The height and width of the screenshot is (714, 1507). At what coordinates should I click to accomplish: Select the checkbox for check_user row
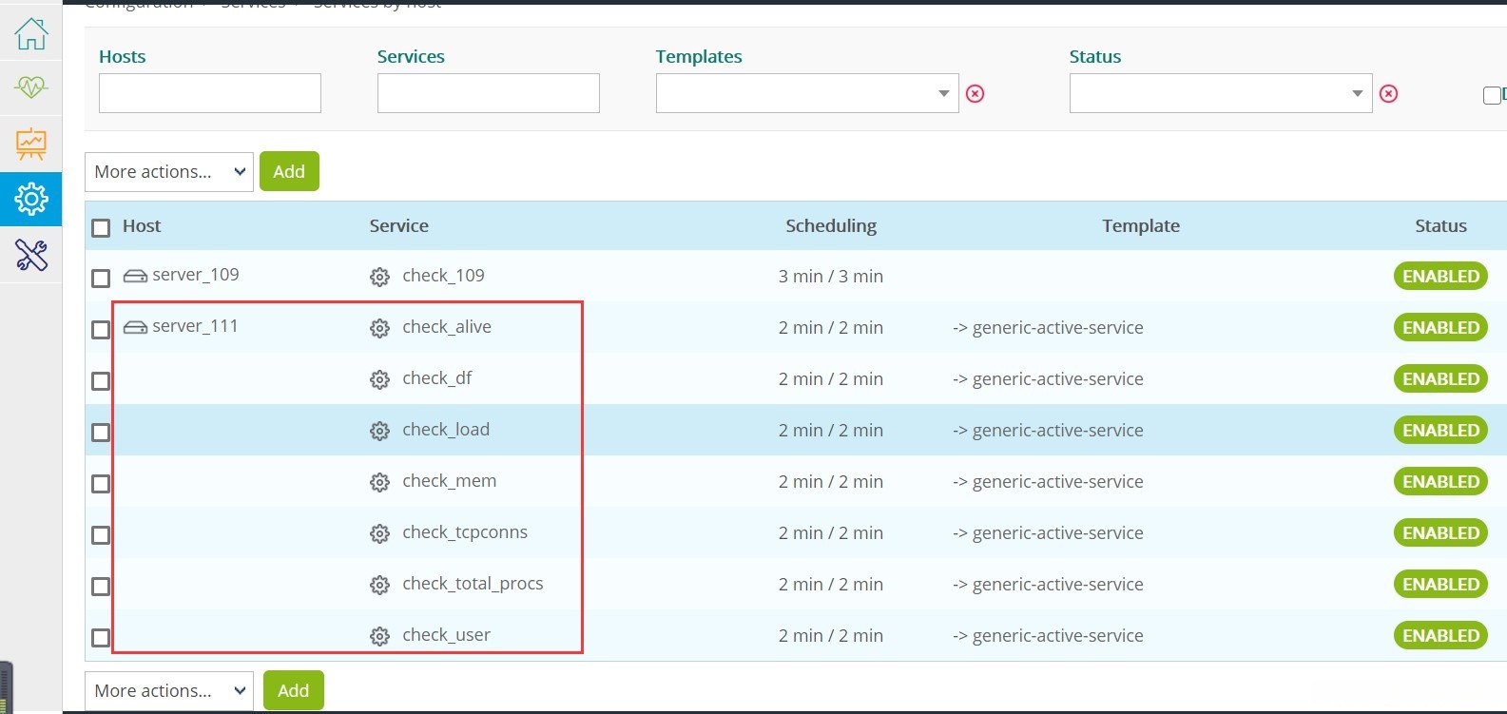[x=101, y=637]
